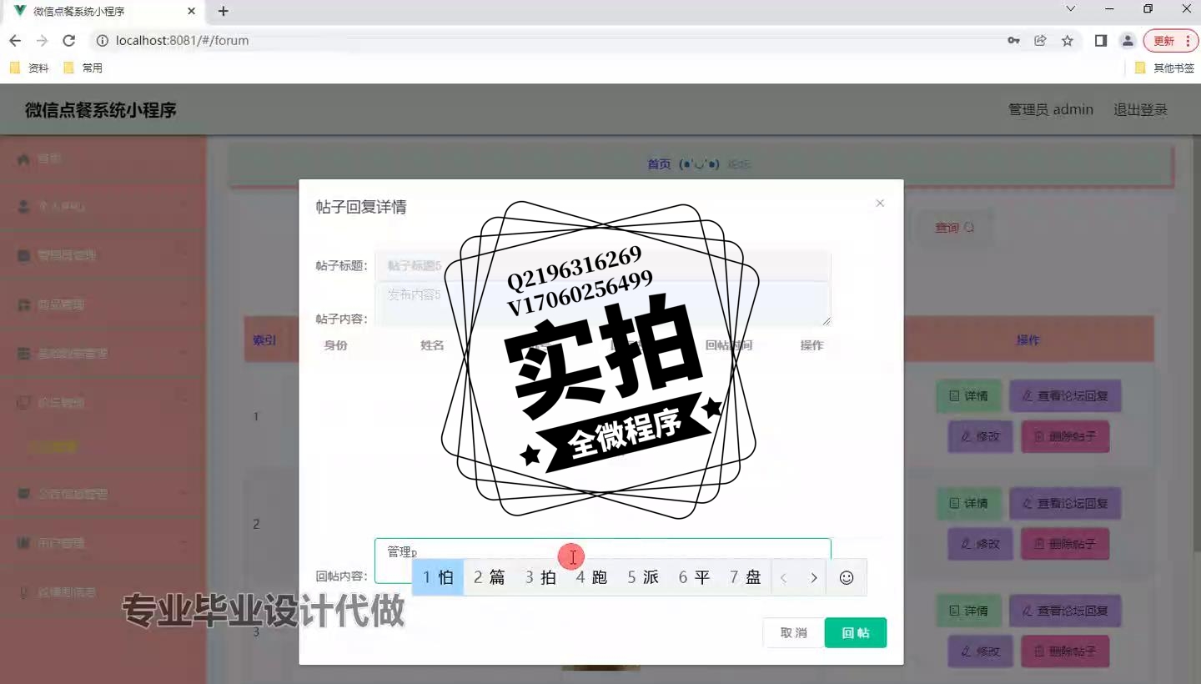
Task: Click the 索引 column header in the background table
Action: 264,340
